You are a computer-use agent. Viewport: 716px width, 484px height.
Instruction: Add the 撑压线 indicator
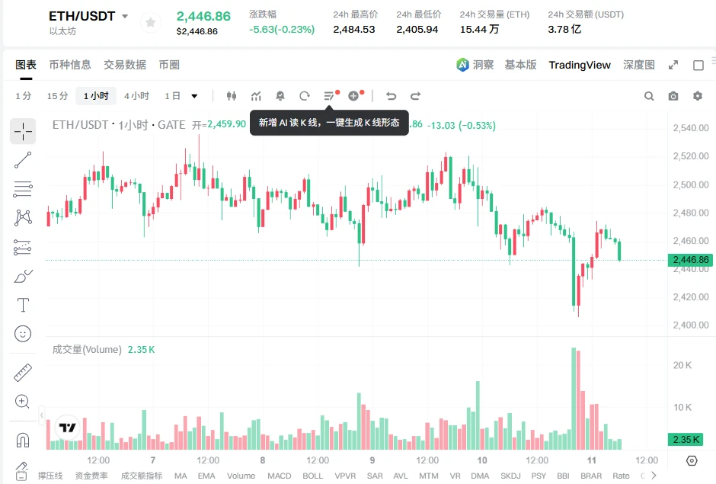click(x=50, y=476)
